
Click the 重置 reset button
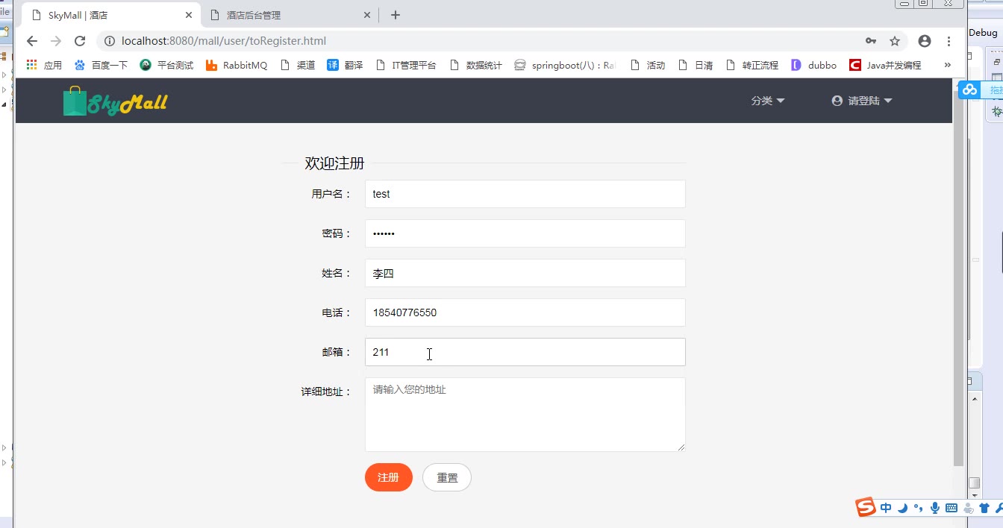pos(447,477)
